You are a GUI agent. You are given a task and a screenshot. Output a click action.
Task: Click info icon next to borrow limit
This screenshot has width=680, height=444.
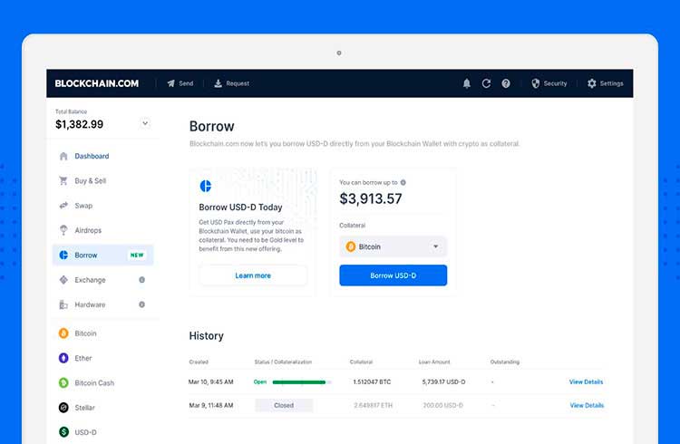click(403, 182)
